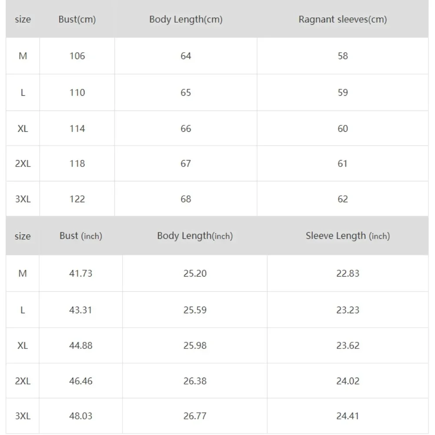The height and width of the screenshot is (435, 435).
Task: Select the 106 bust value
Action: [77, 56]
